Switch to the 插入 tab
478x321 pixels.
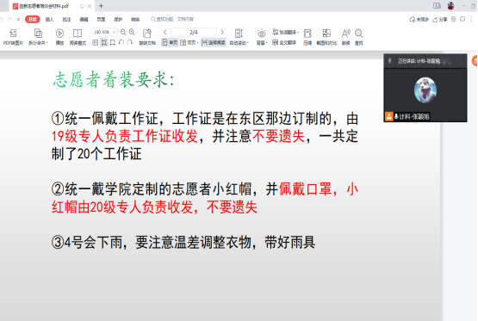click(49, 20)
